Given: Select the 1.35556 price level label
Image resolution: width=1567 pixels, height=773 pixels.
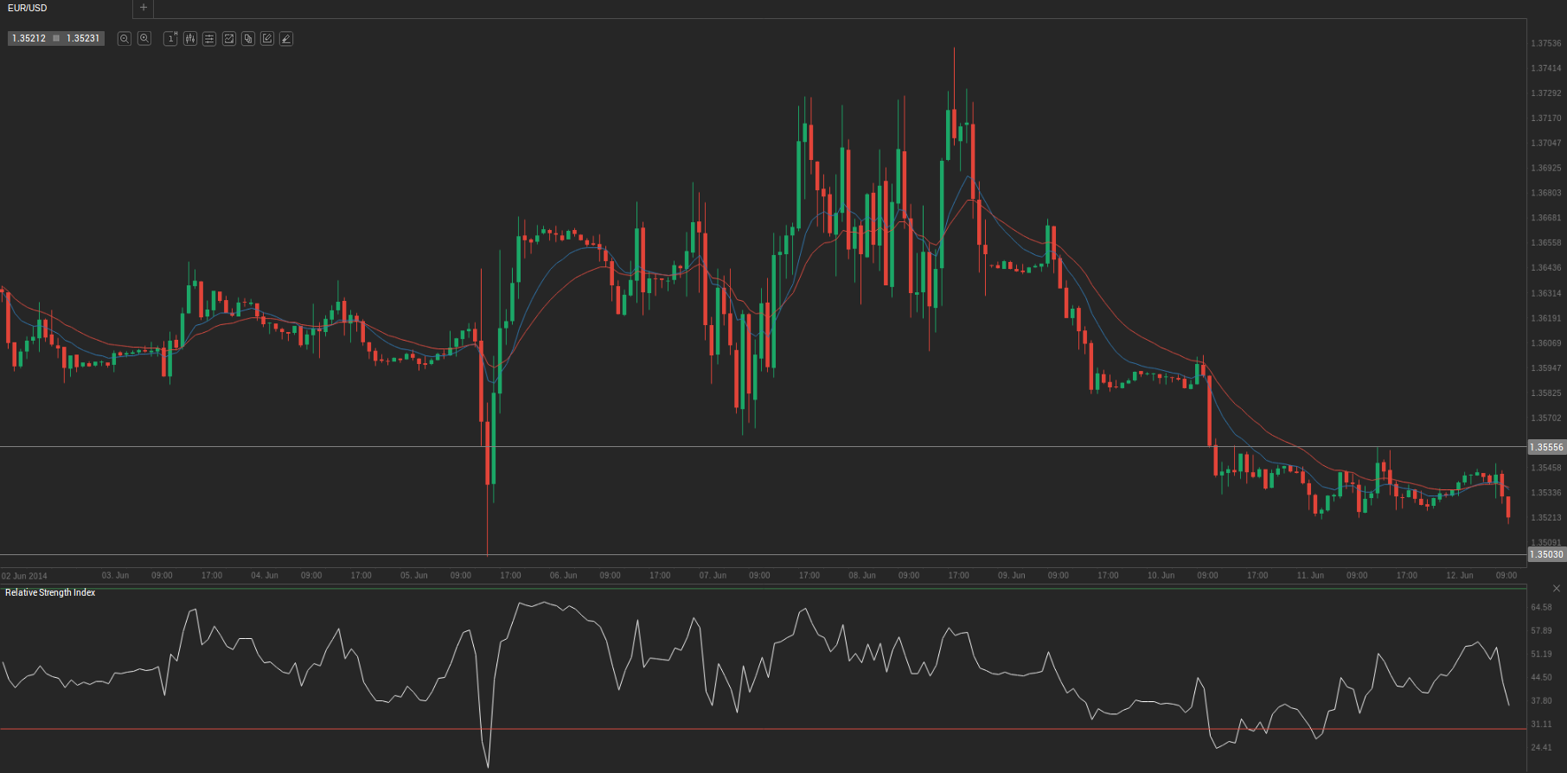Looking at the screenshot, I should click(x=1546, y=447).
